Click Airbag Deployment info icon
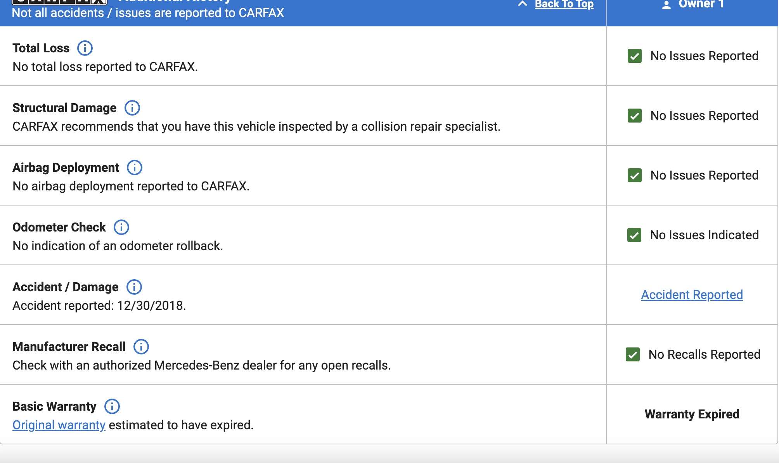This screenshot has height=463, width=779. pyautogui.click(x=135, y=168)
